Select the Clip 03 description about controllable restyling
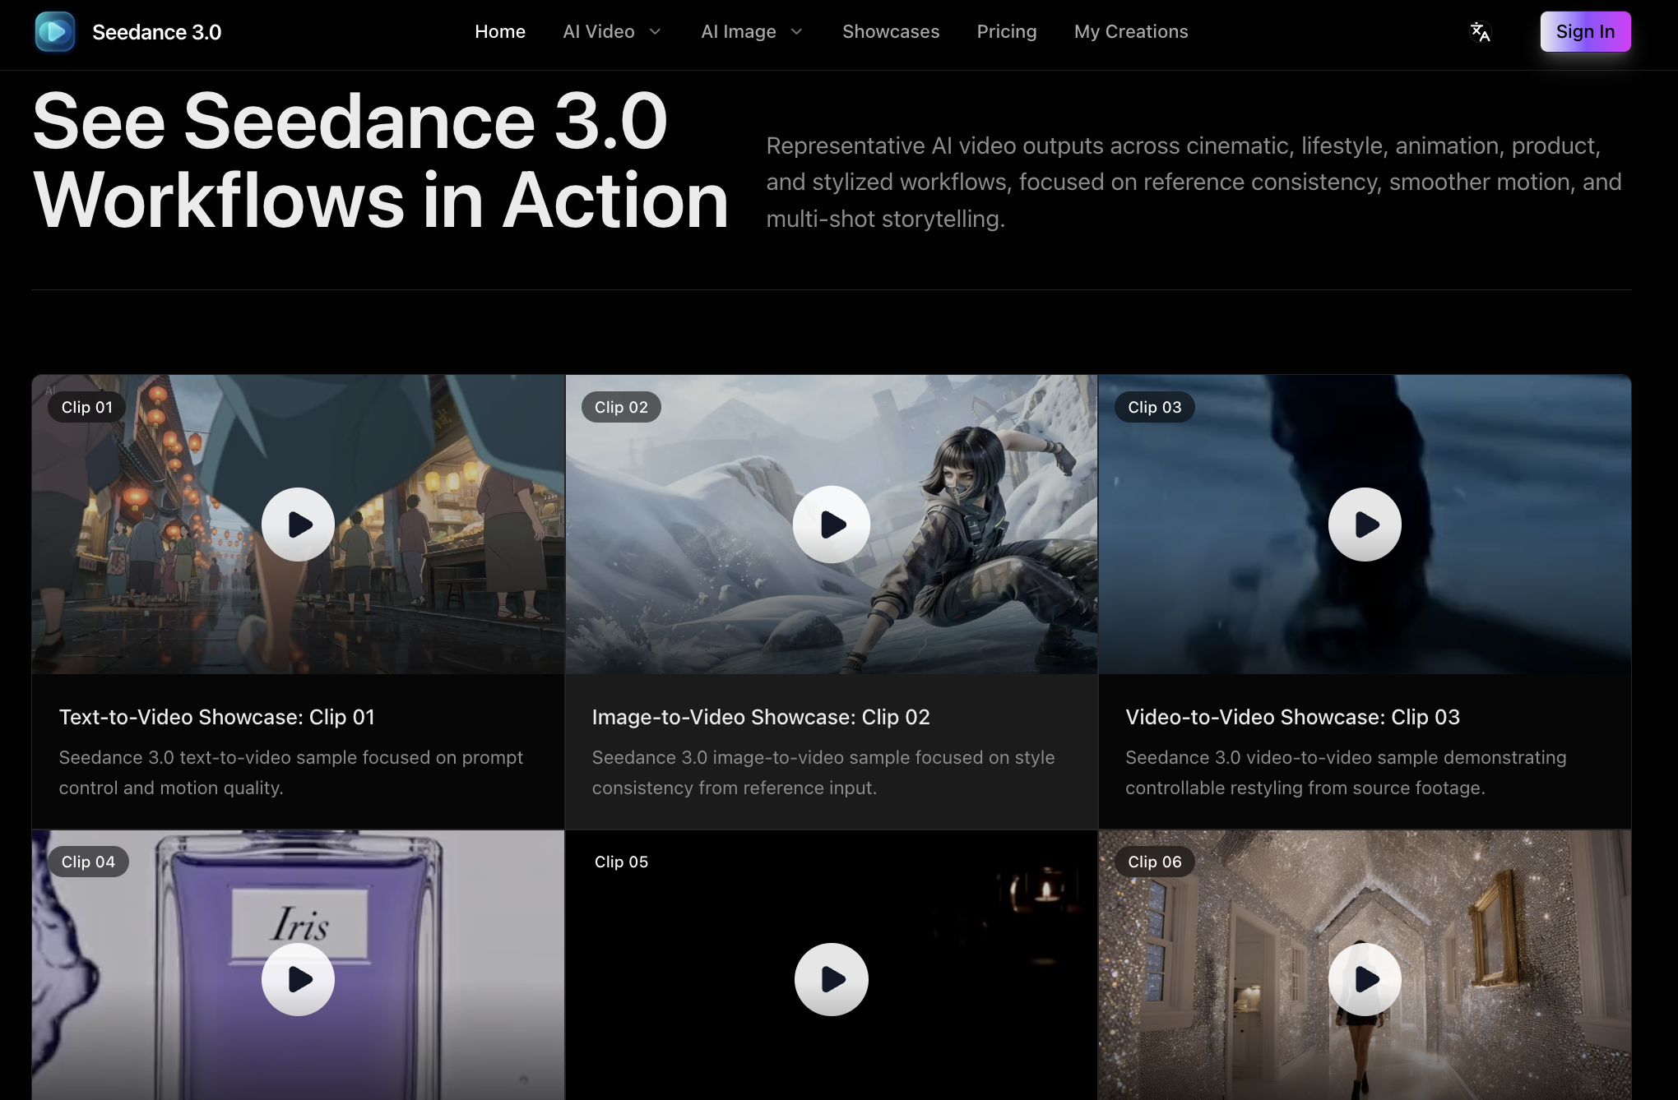 (1346, 773)
